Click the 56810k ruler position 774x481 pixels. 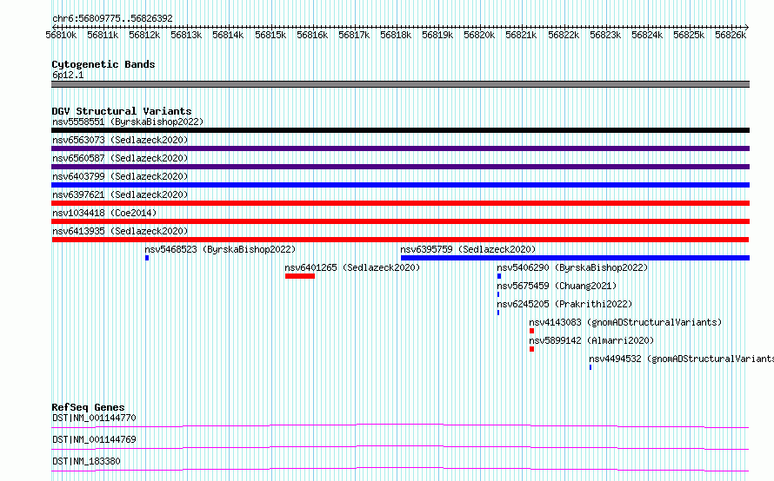(x=61, y=35)
